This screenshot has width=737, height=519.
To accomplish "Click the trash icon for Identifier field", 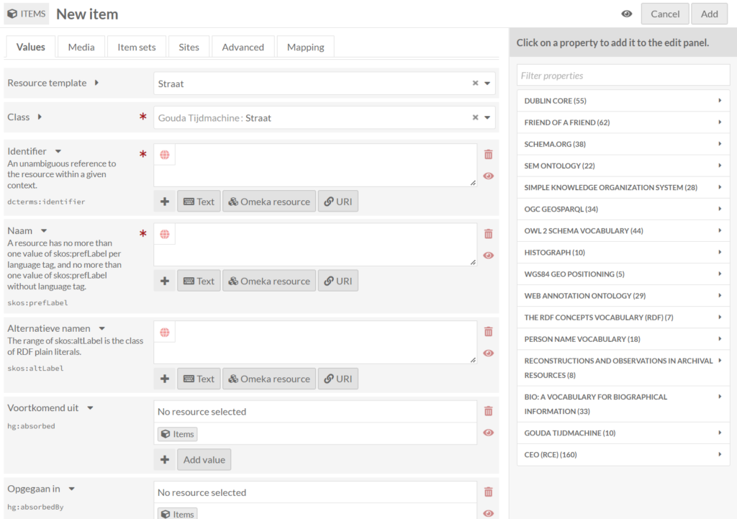I will (489, 154).
